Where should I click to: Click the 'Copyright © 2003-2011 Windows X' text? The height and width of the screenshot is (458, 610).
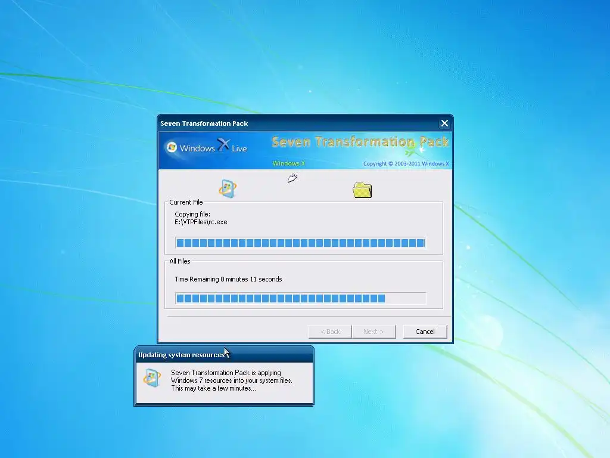tap(406, 163)
